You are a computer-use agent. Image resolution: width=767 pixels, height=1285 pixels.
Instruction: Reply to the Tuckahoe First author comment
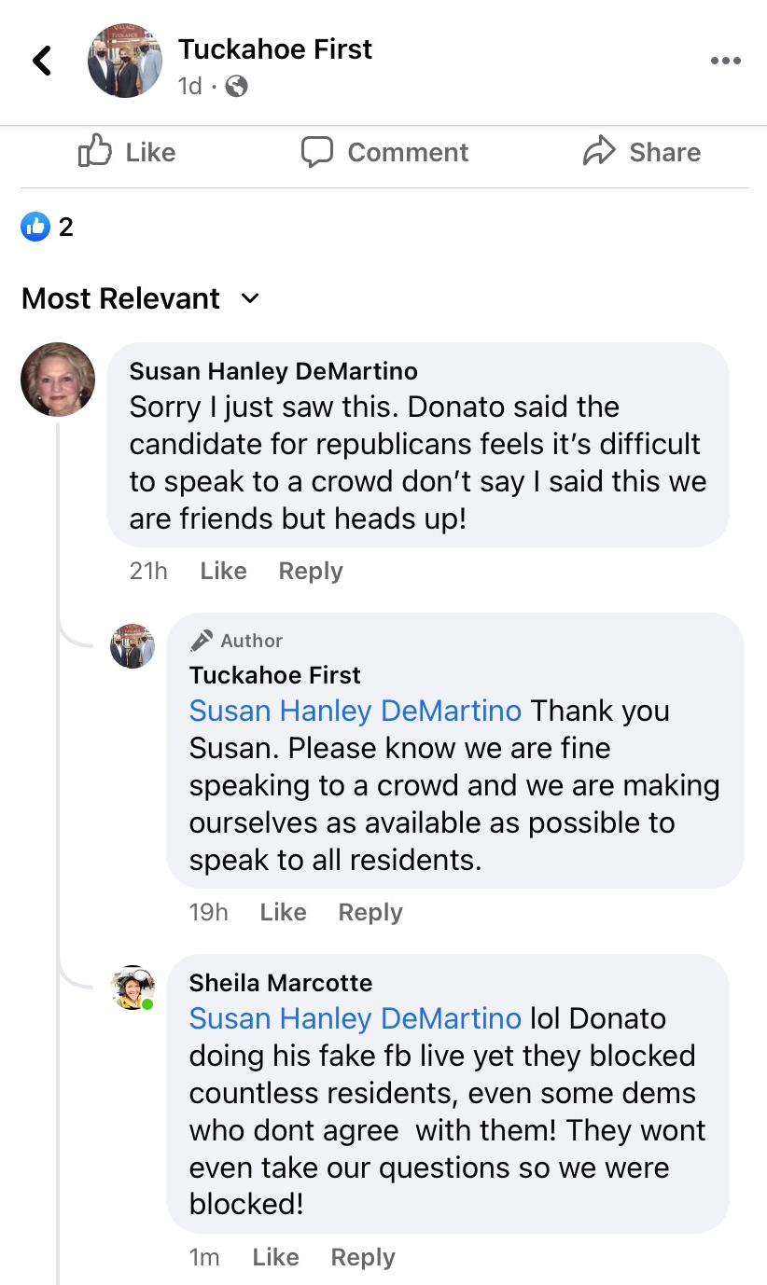(370, 912)
